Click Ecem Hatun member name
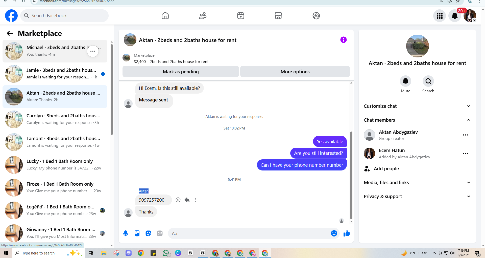The width and height of the screenshot is (485, 258). point(392,150)
